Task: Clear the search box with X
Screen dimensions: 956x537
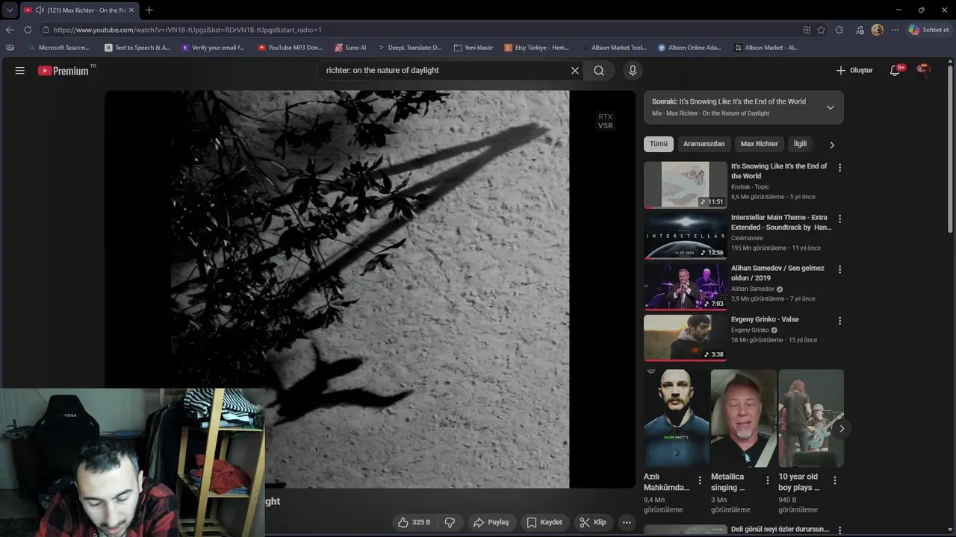Action: point(575,70)
